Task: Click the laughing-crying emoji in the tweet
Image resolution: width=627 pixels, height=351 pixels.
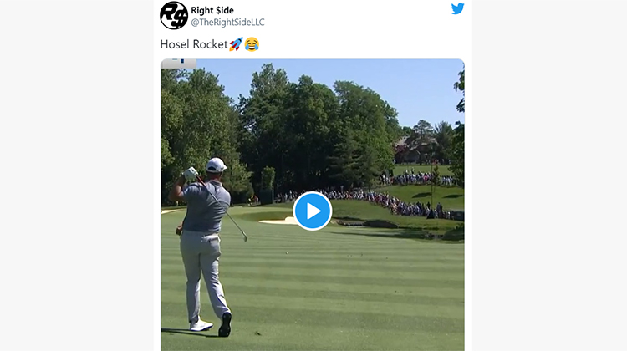Action: click(252, 44)
